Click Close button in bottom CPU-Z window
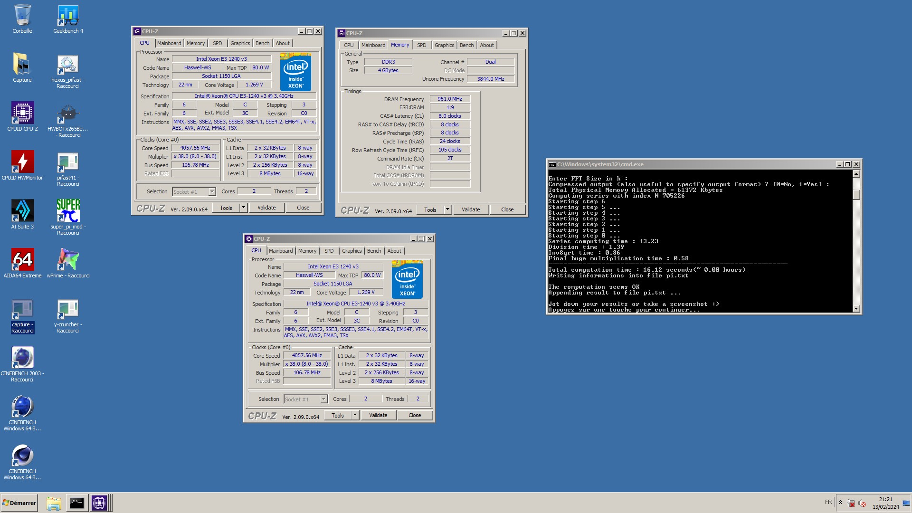This screenshot has height=513, width=912. (415, 415)
